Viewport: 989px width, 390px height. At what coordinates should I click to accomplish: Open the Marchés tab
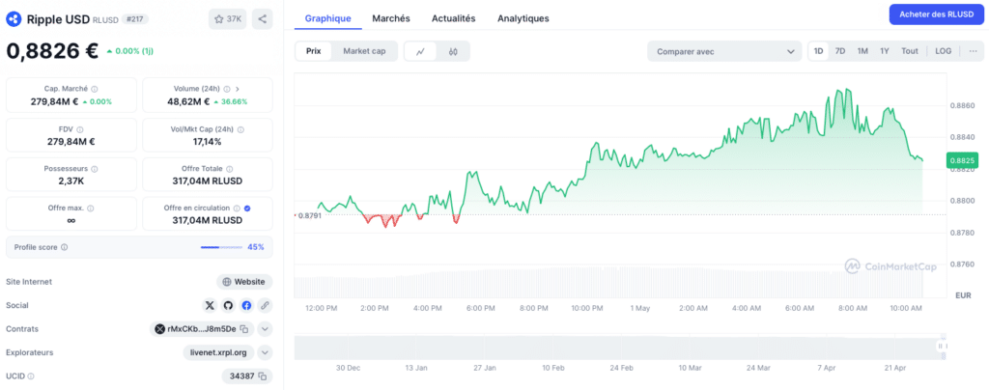tap(391, 18)
